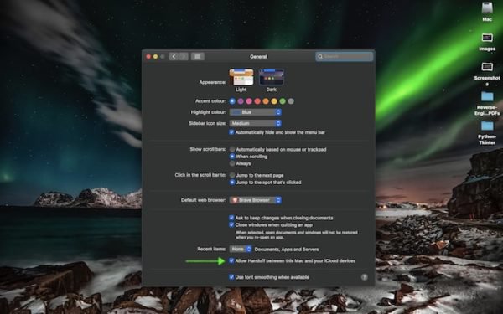
Task: Select Jump to the spot that's clicked
Action: [x=232, y=183]
